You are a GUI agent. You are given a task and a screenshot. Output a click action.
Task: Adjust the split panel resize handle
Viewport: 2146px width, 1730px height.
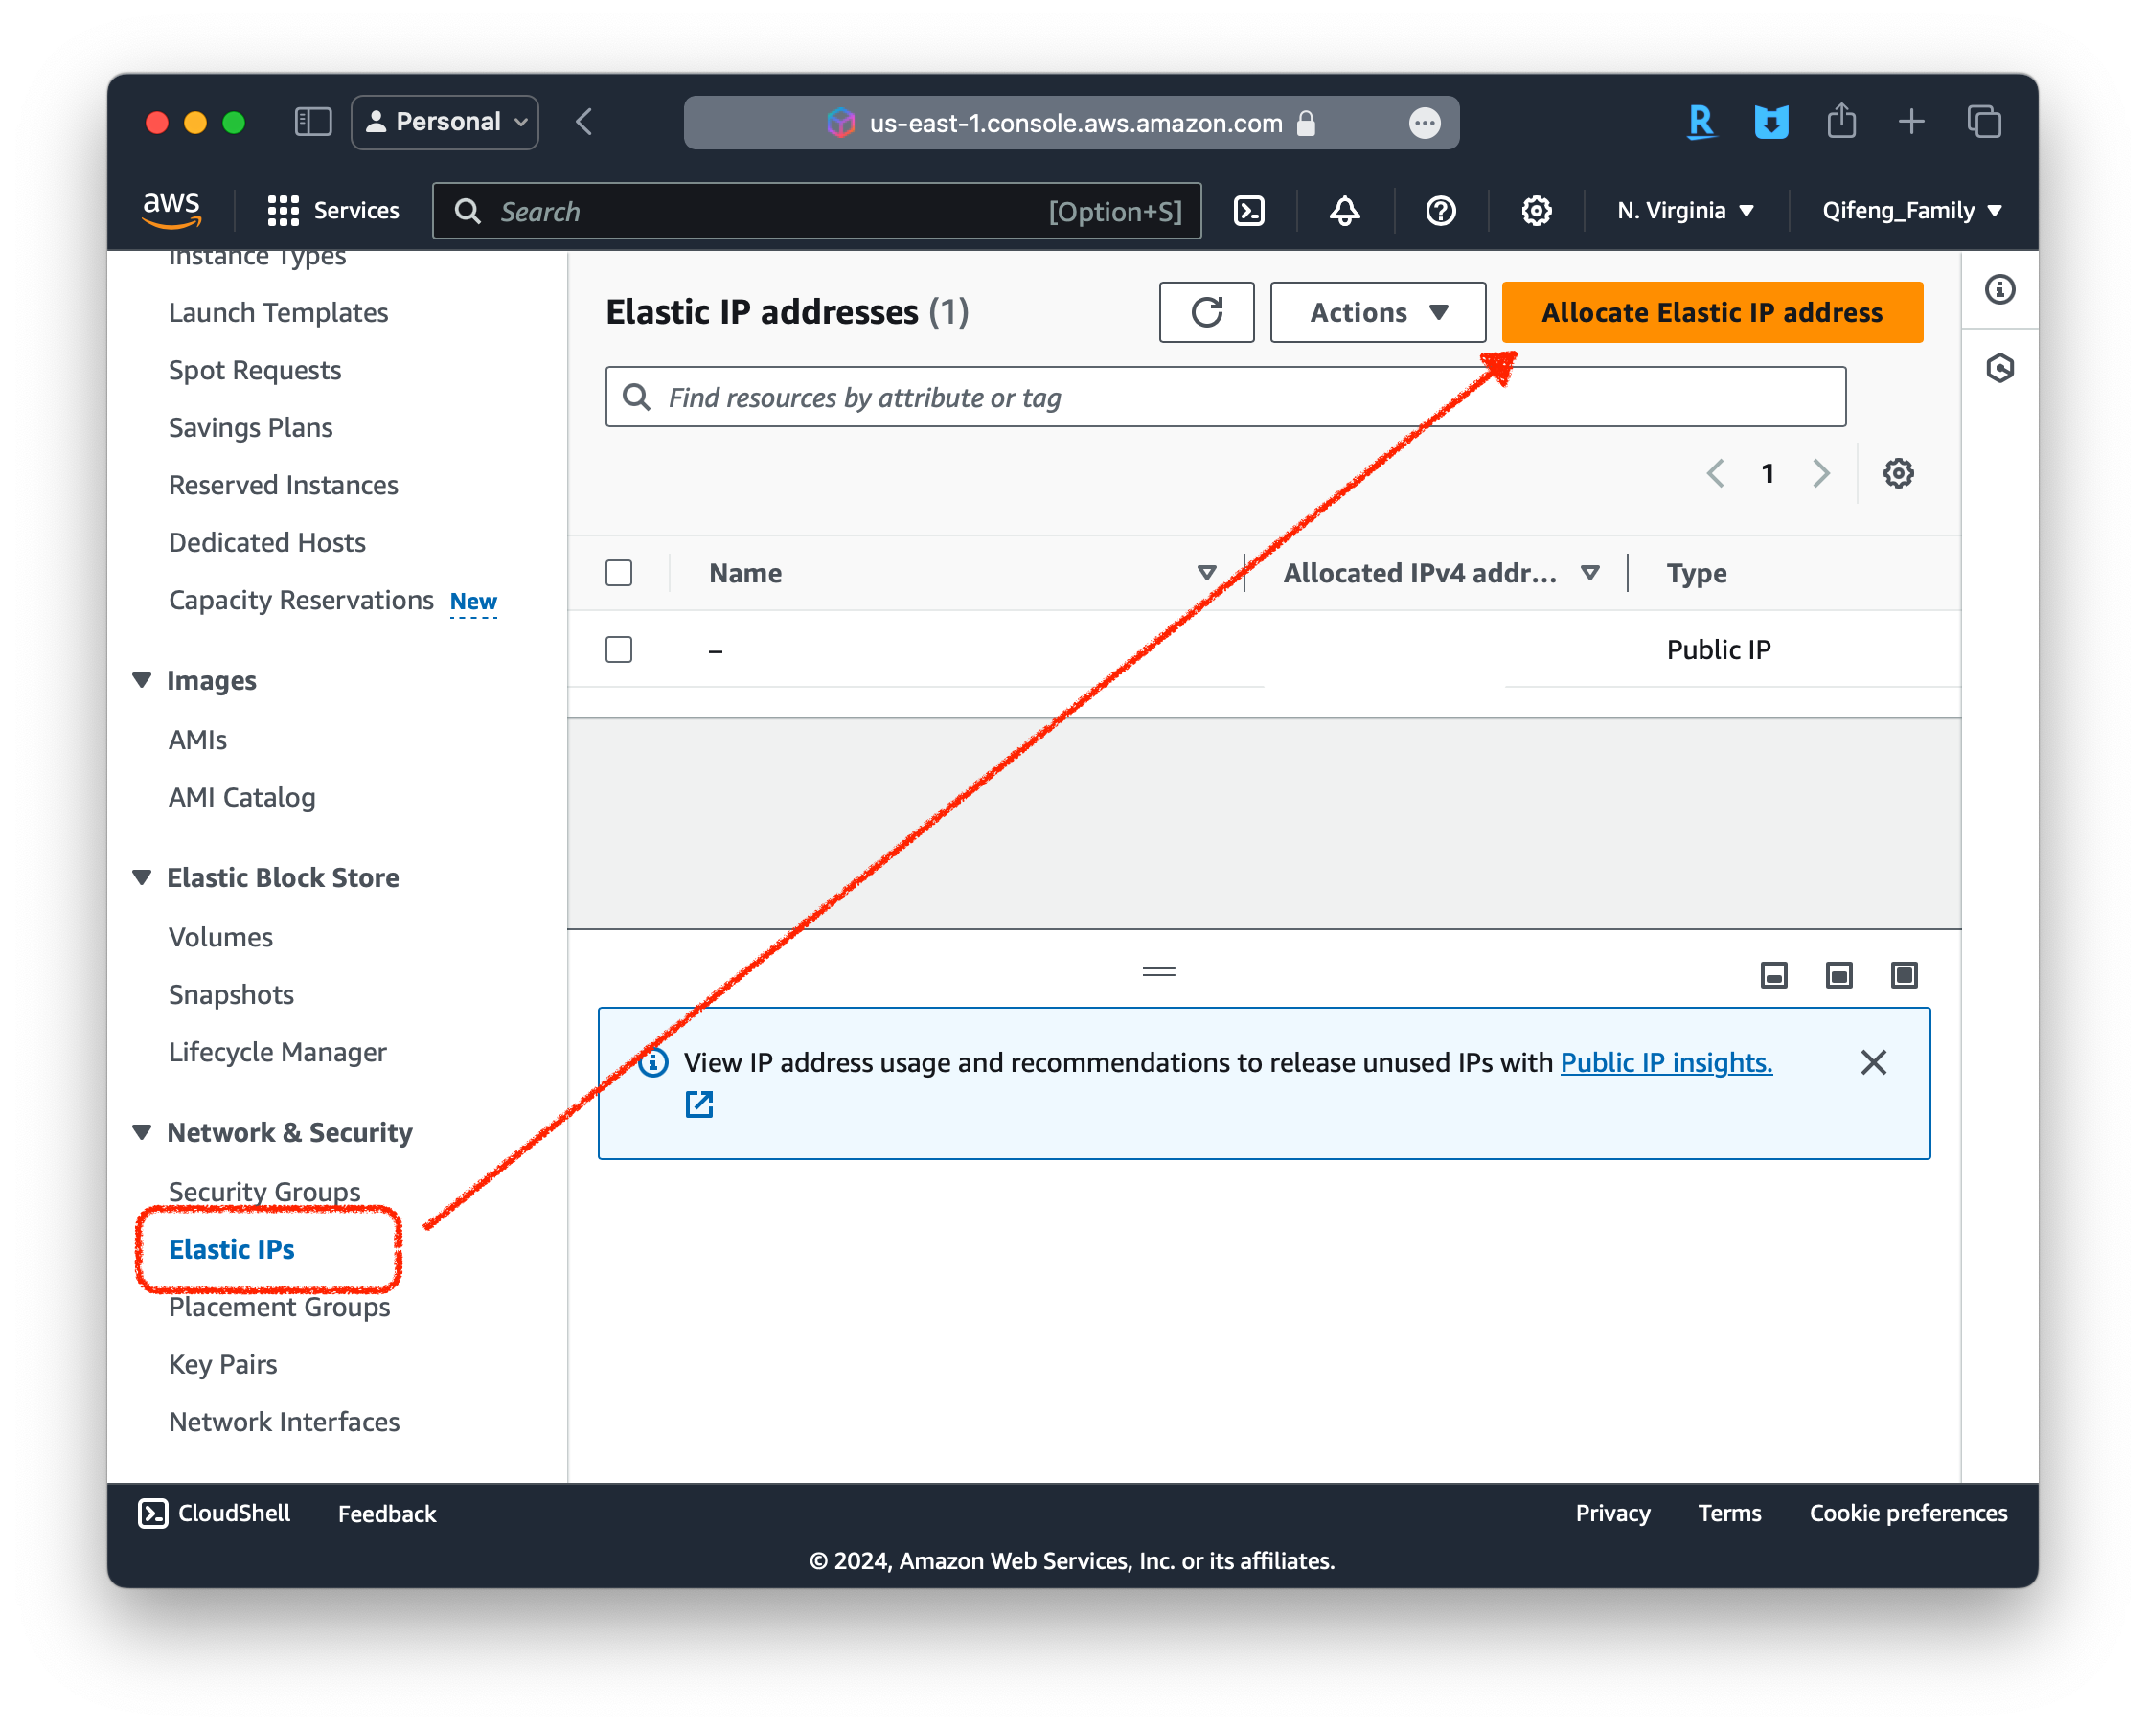coord(1159,971)
